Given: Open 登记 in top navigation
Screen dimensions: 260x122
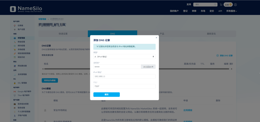Looking at the screenshot, I should click(x=185, y=11).
